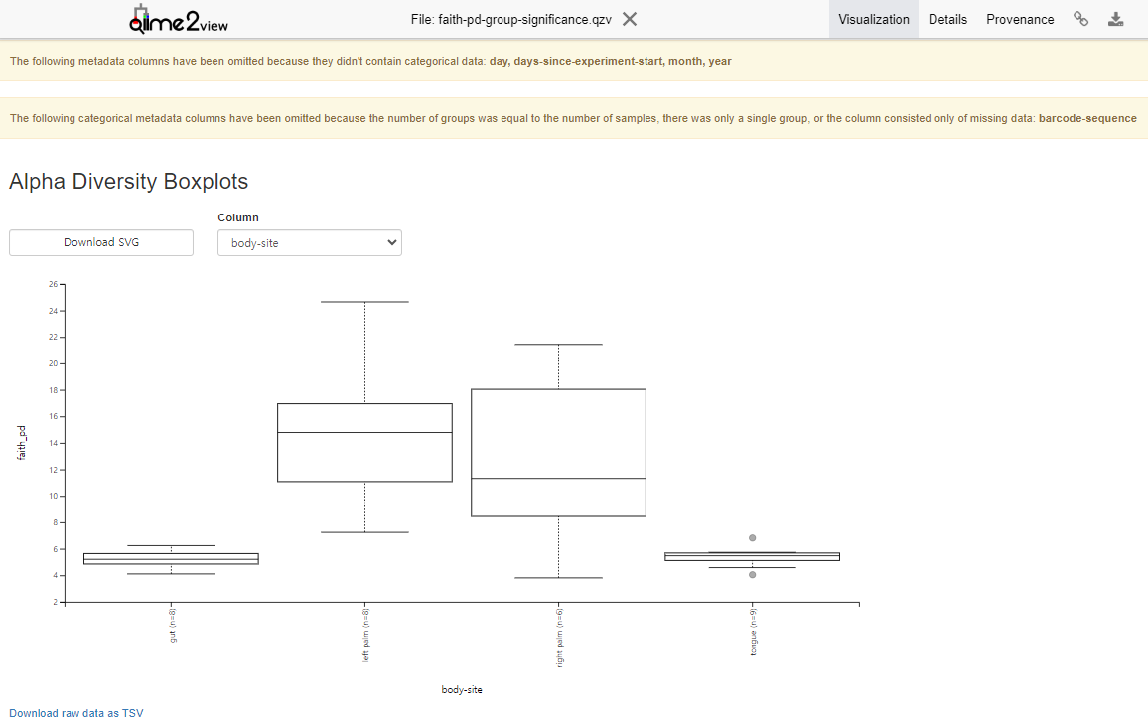Viewport: 1148px width, 718px height.
Task: Select the left palm boxplot box
Action: [x=364, y=443]
